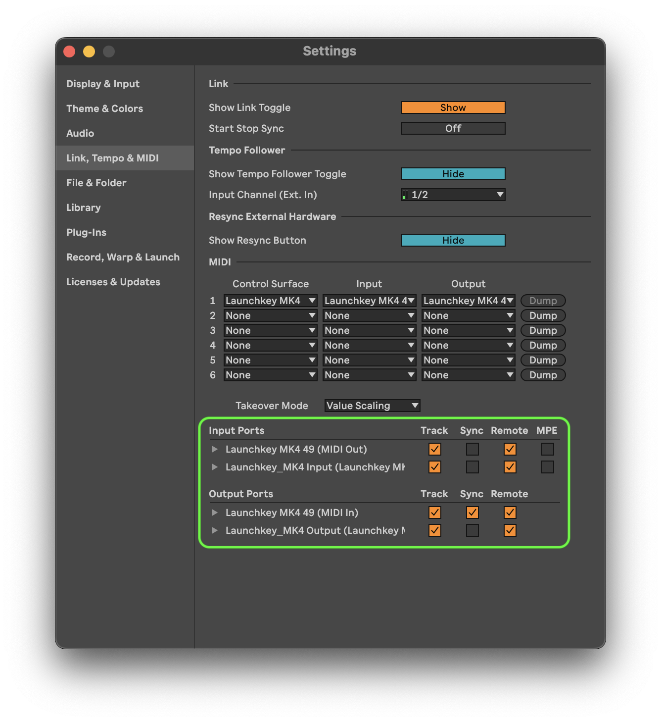Enable MPE for Launchkey_MK4 Input port

coord(548,467)
